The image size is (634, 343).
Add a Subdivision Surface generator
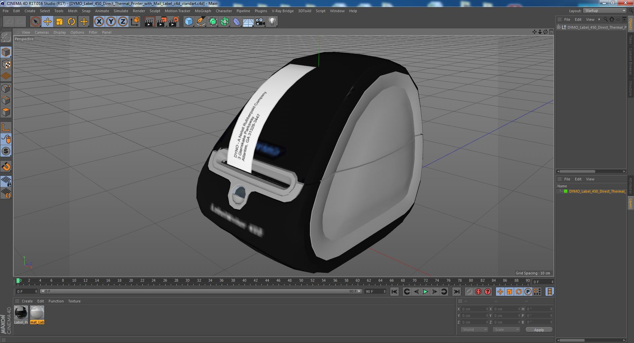[x=213, y=22]
